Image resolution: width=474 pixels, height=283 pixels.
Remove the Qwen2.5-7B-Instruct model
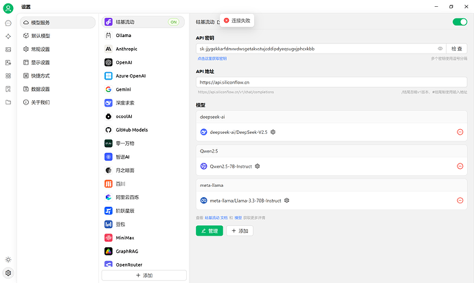click(460, 166)
